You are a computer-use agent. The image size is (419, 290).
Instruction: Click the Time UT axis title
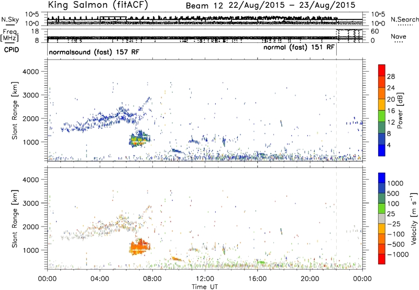click(x=205, y=287)
